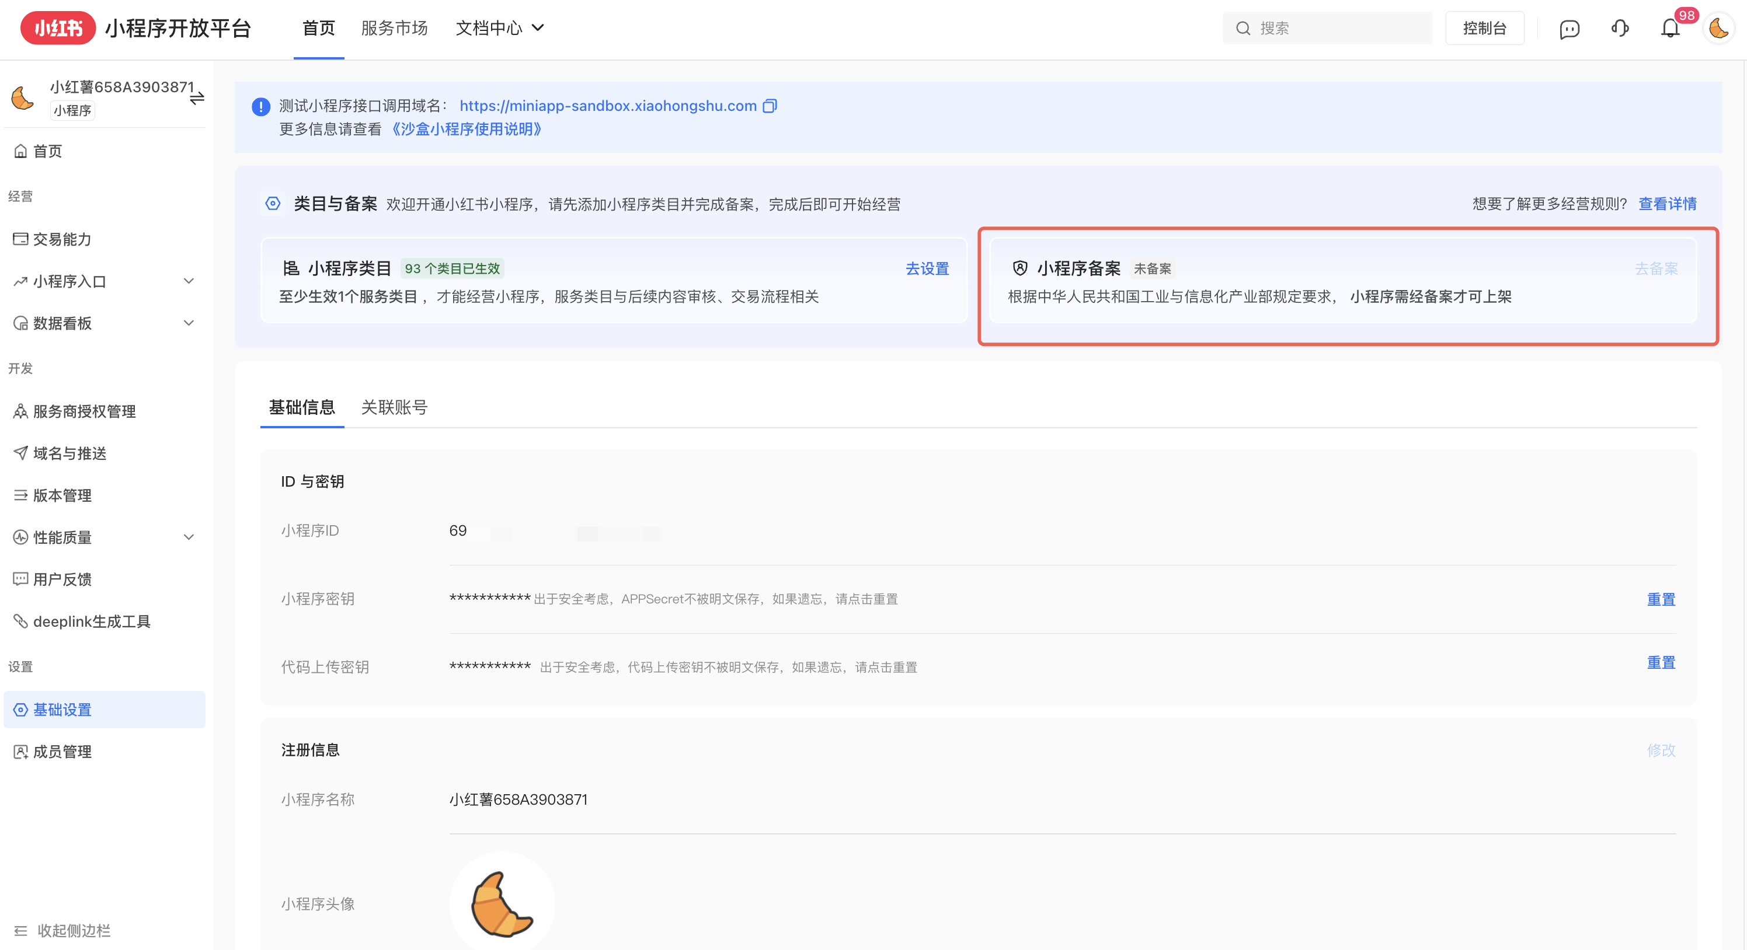This screenshot has width=1747, height=950.
Task: Expand the 小程序入口 sidebar menu
Action: coord(189,281)
